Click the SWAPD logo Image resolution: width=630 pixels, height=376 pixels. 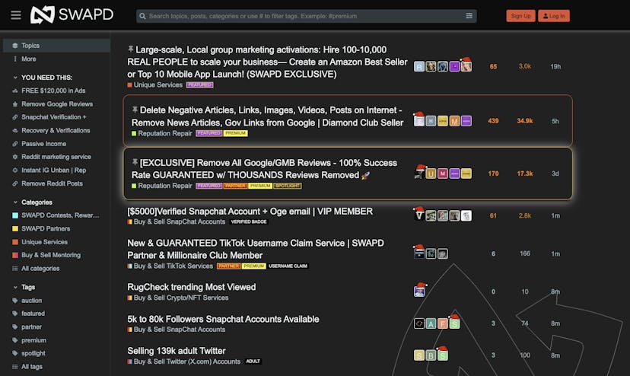[72, 15]
